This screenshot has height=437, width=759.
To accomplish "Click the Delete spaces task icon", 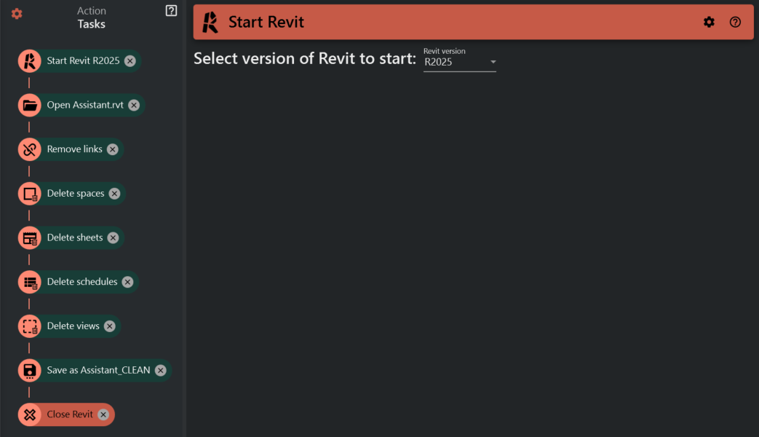I will [28, 193].
